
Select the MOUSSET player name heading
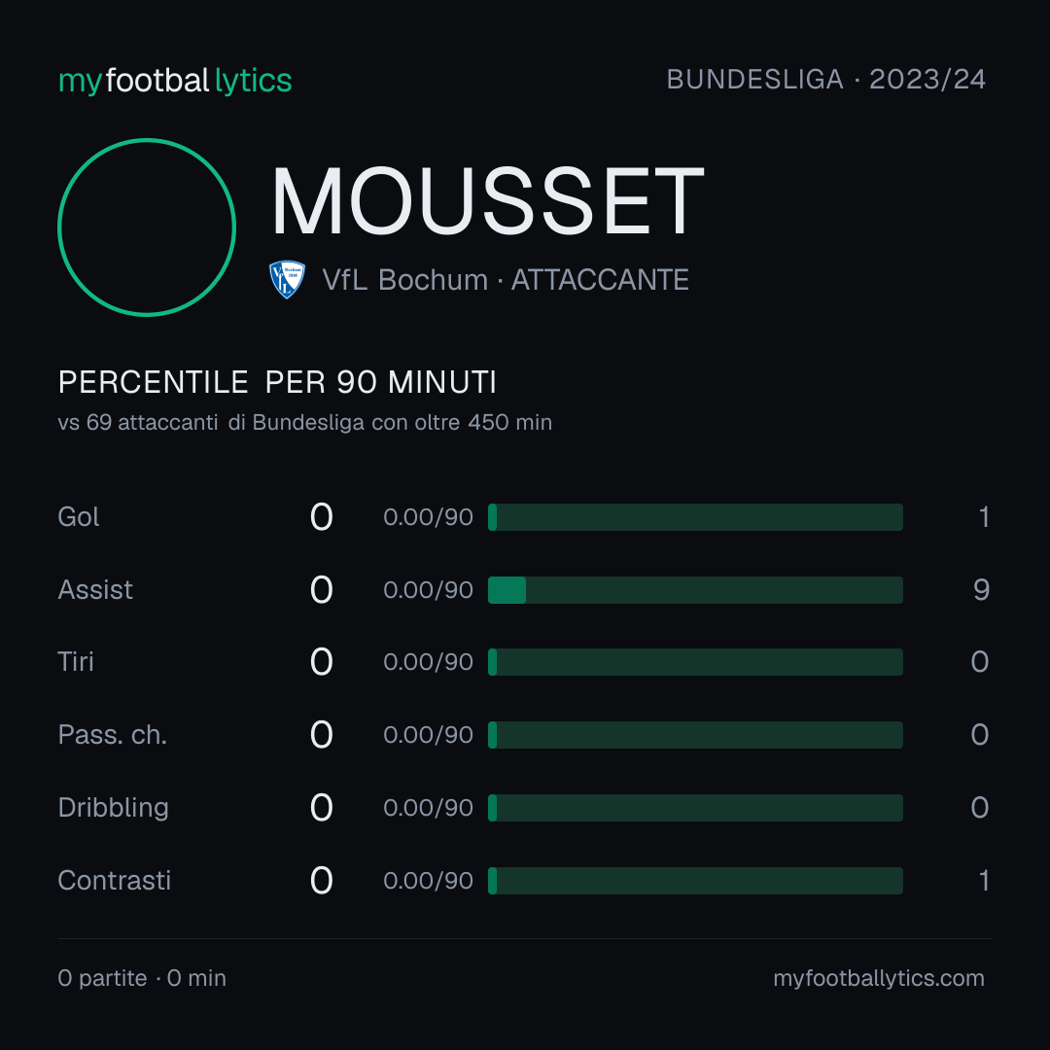click(487, 201)
